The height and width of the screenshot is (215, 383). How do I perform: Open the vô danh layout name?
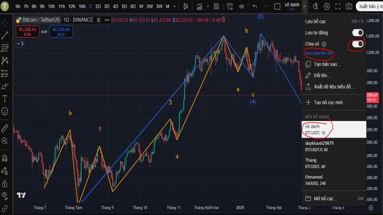click(x=292, y=6)
